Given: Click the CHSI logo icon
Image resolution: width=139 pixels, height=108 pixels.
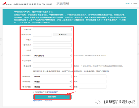Looking at the screenshot, I should point(5,3).
